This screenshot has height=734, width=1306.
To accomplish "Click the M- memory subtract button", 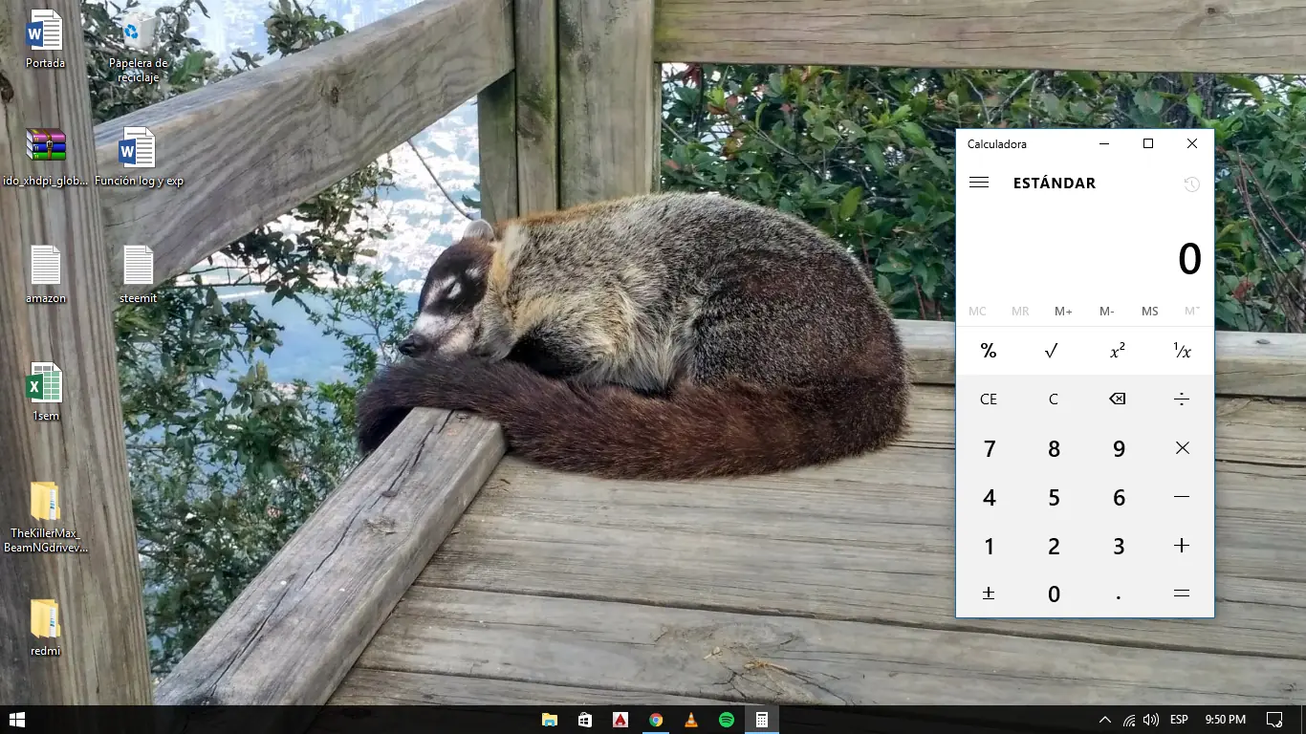I will point(1106,312).
